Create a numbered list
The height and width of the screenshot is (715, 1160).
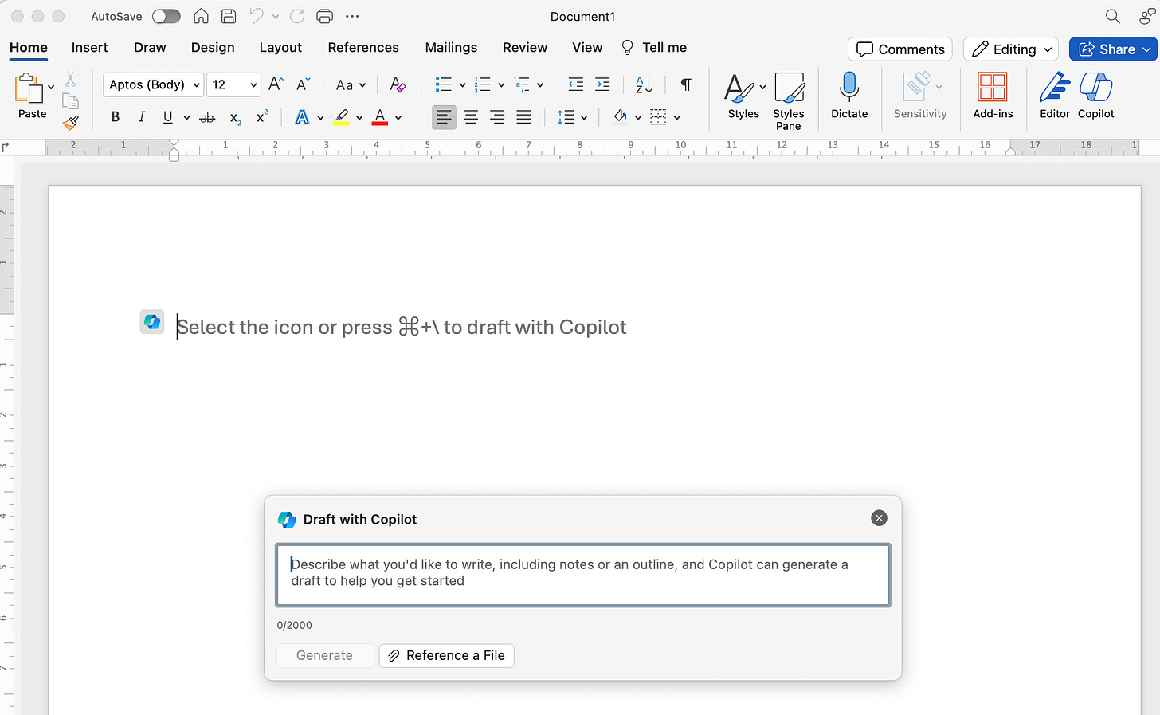pos(482,84)
